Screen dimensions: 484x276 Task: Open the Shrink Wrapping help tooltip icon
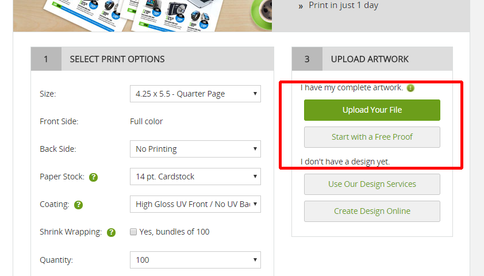(x=112, y=232)
